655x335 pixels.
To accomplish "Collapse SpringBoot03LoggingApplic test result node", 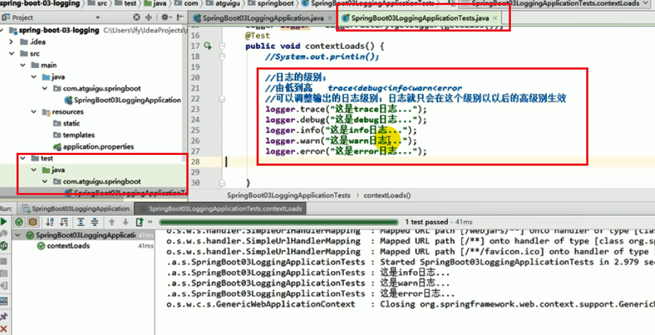I will (x=17, y=235).
